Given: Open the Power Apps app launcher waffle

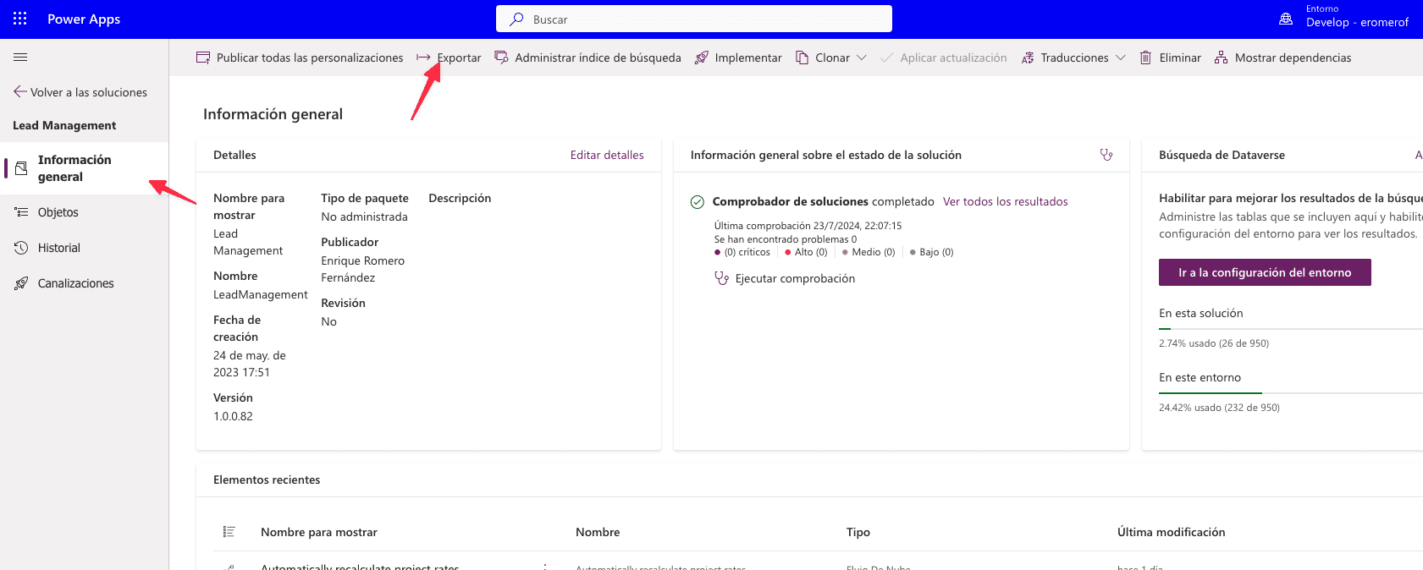Looking at the screenshot, I should point(20,19).
